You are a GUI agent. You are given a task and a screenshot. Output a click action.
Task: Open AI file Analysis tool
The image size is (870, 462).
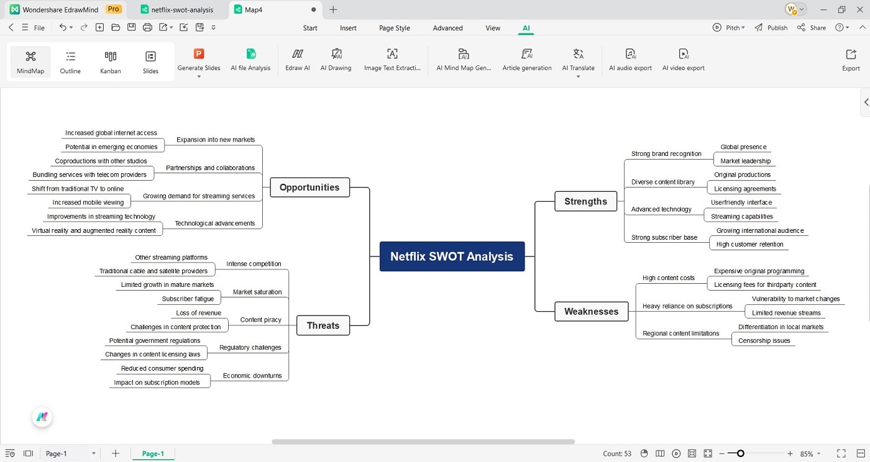pos(250,60)
